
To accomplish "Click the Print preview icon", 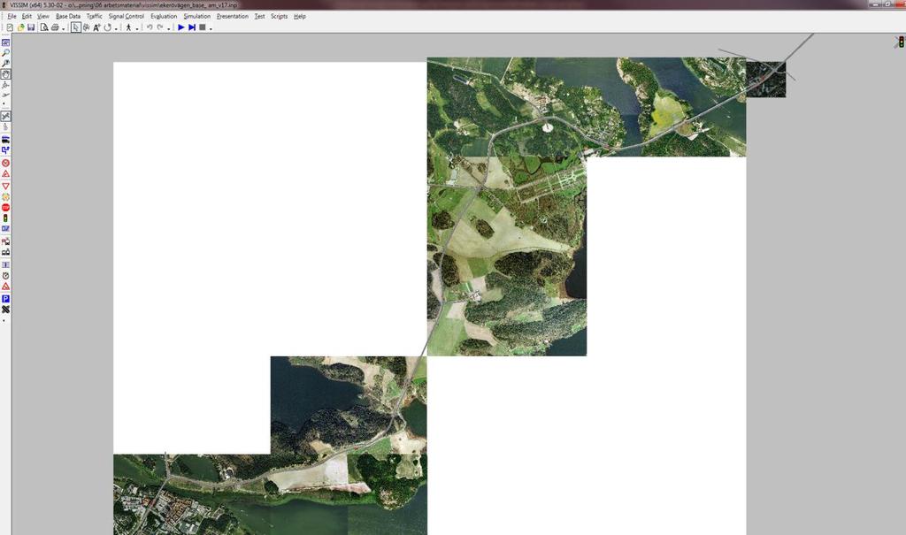I will (x=44, y=27).
